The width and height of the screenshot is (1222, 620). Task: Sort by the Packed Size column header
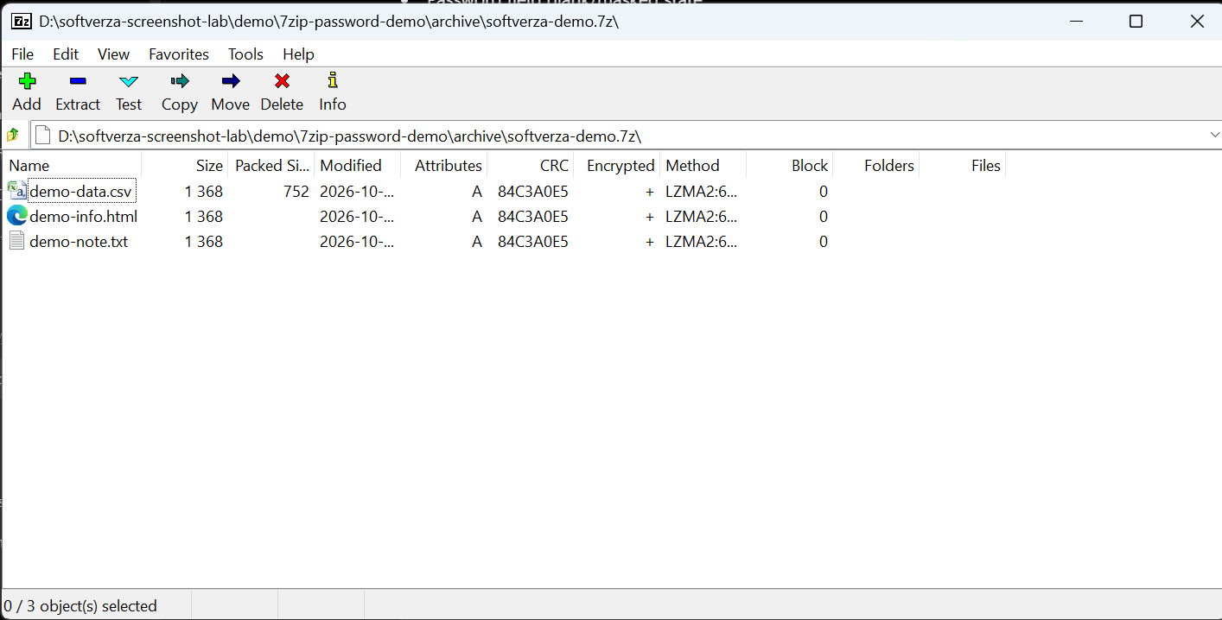pos(271,165)
